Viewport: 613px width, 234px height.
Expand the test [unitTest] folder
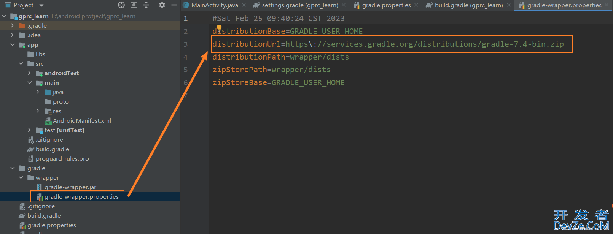coord(29,130)
